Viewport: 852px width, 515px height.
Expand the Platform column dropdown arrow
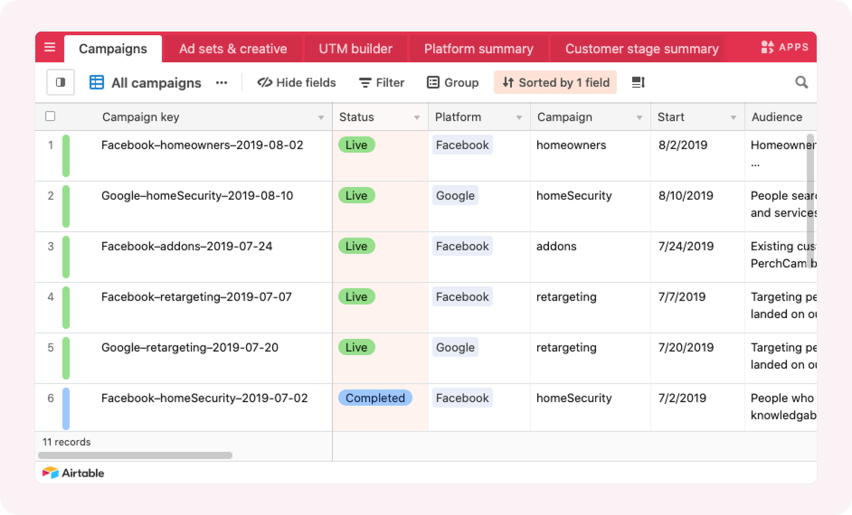click(x=519, y=118)
